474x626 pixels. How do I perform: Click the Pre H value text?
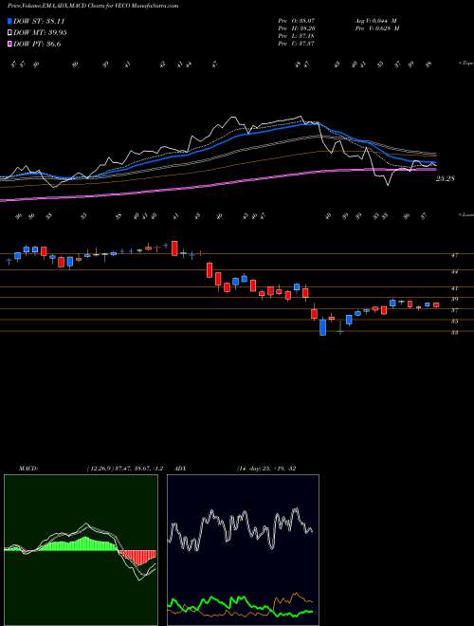pos(297,28)
